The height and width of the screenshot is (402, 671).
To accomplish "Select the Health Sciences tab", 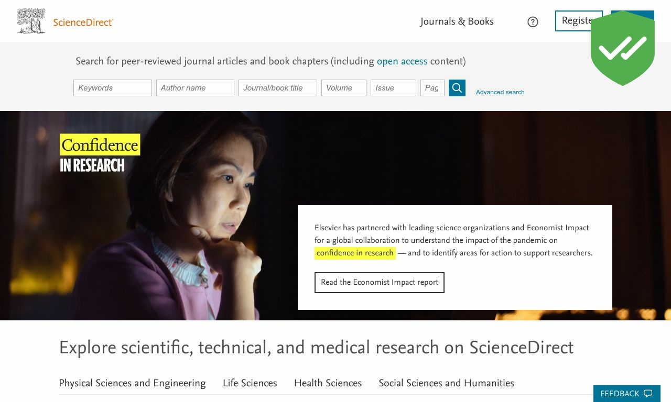I will (328, 383).
